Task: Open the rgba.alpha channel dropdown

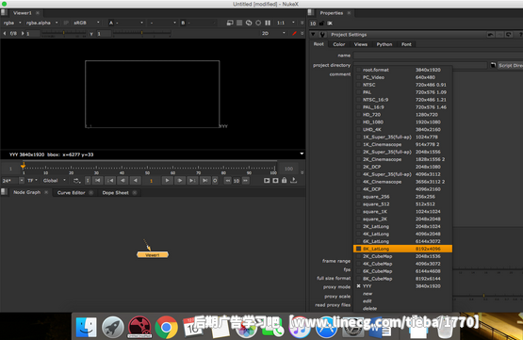Action: tap(41, 23)
